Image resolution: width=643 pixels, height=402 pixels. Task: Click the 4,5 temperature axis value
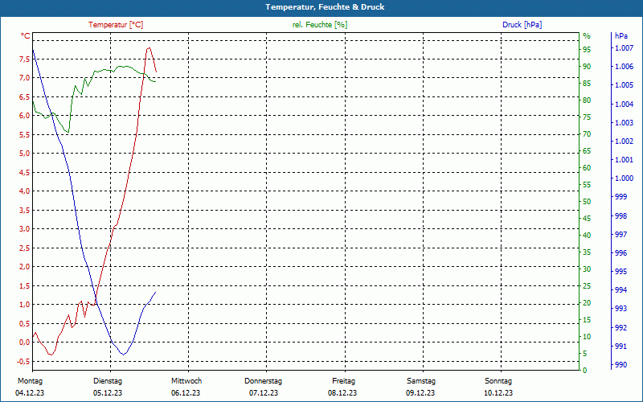(x=25, y=172)
